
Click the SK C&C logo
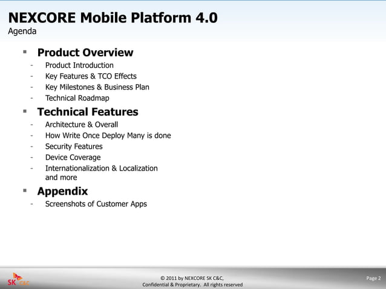(18, 279)
